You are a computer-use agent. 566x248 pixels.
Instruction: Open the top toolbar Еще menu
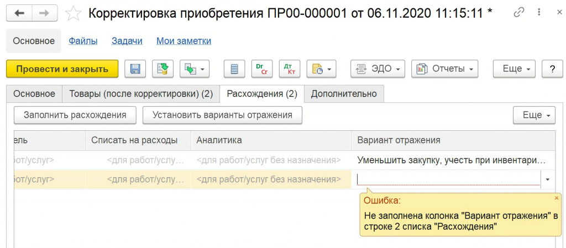[x=515, y=69]
